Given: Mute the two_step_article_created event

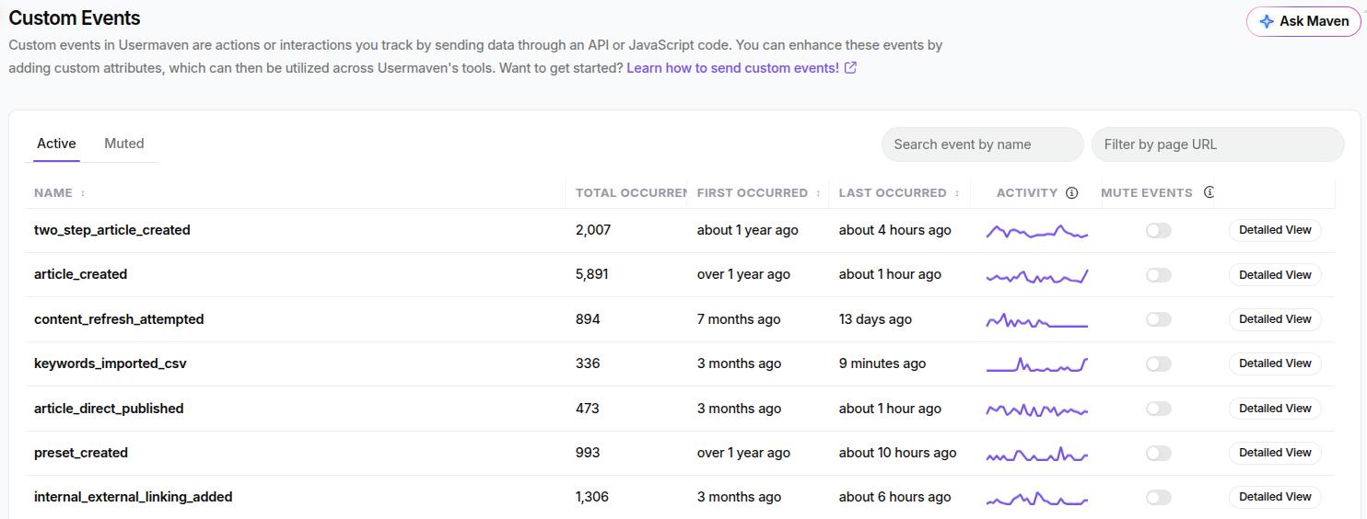Looking at the screenshot, I should click(x=1158, y=230).
